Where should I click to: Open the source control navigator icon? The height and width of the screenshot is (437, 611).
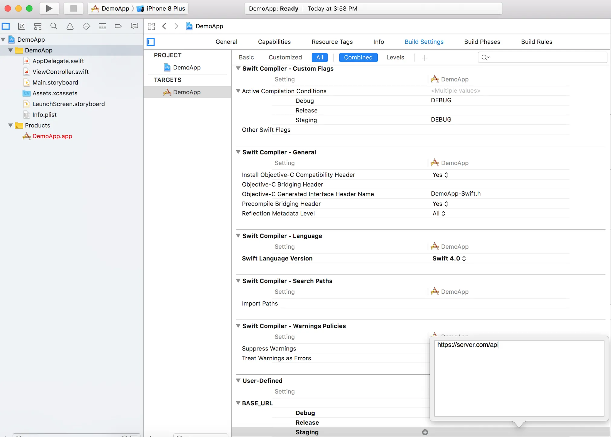coord(22,26)
